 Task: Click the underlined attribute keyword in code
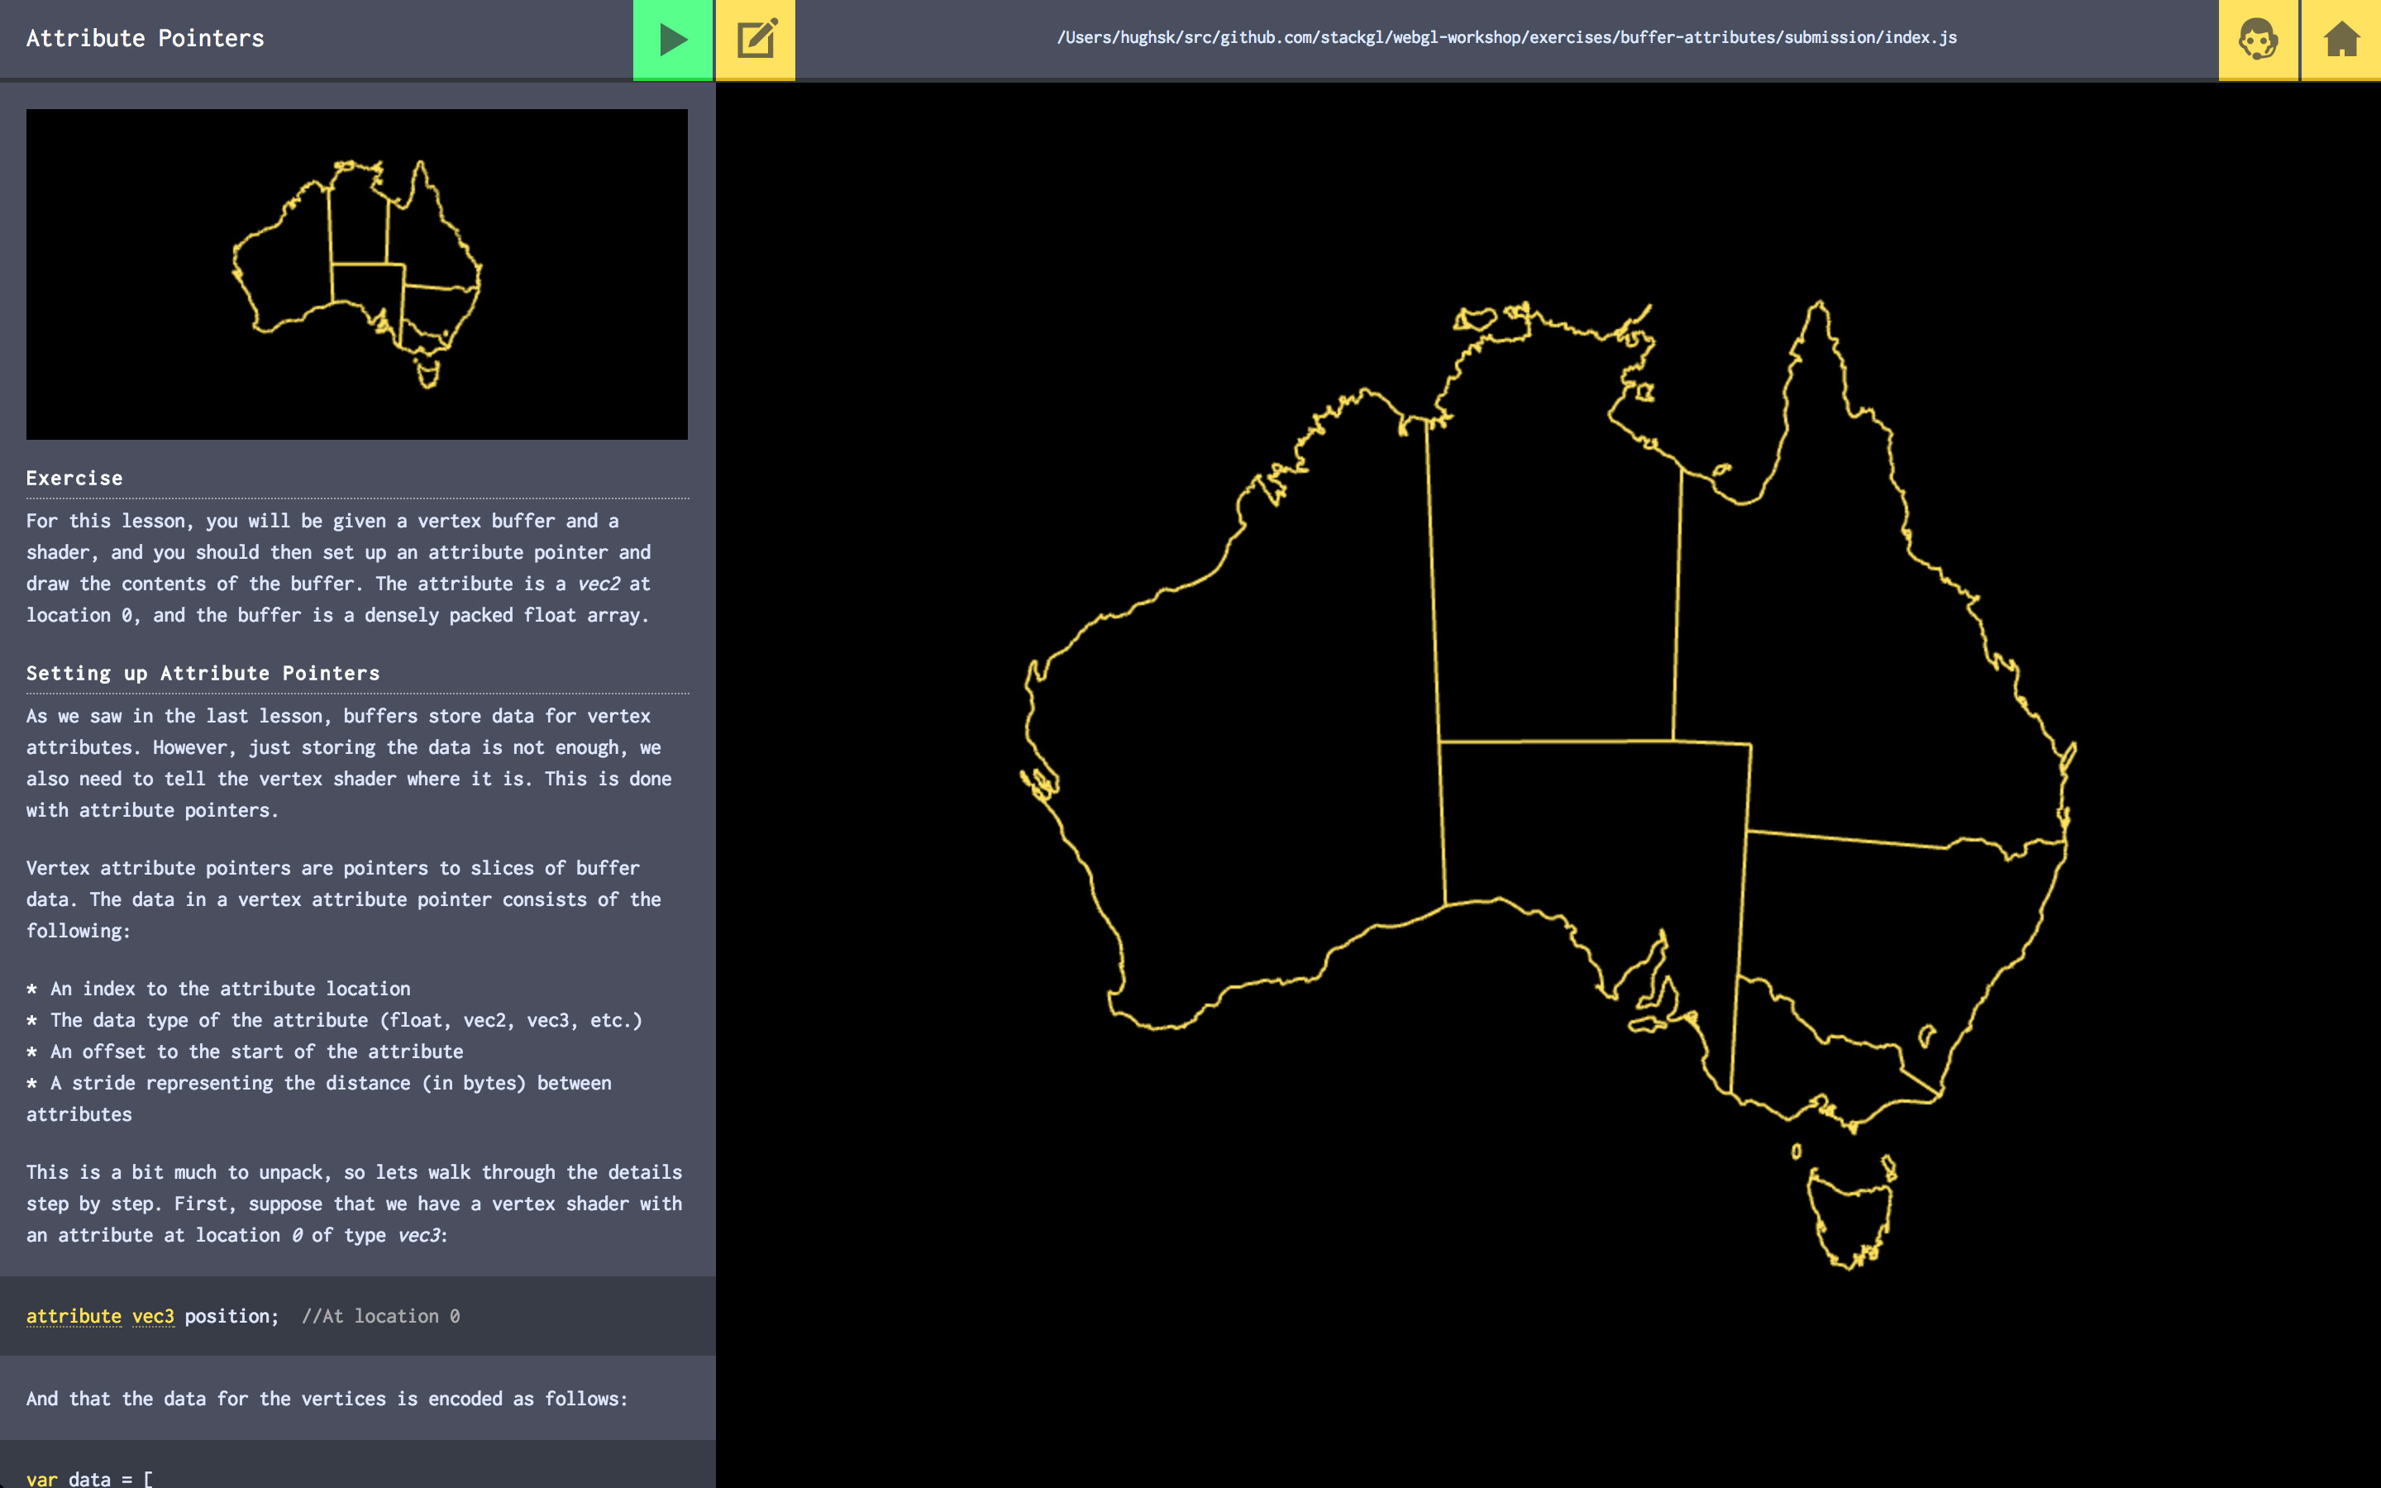point(74,1316)
